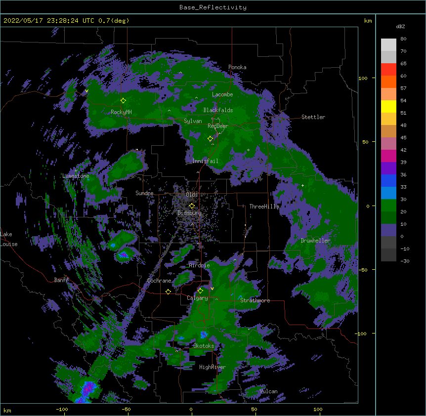Click yellow V marker northwest of RockyMH
Viewport: 426px width, 416px height.
[86, 91]
